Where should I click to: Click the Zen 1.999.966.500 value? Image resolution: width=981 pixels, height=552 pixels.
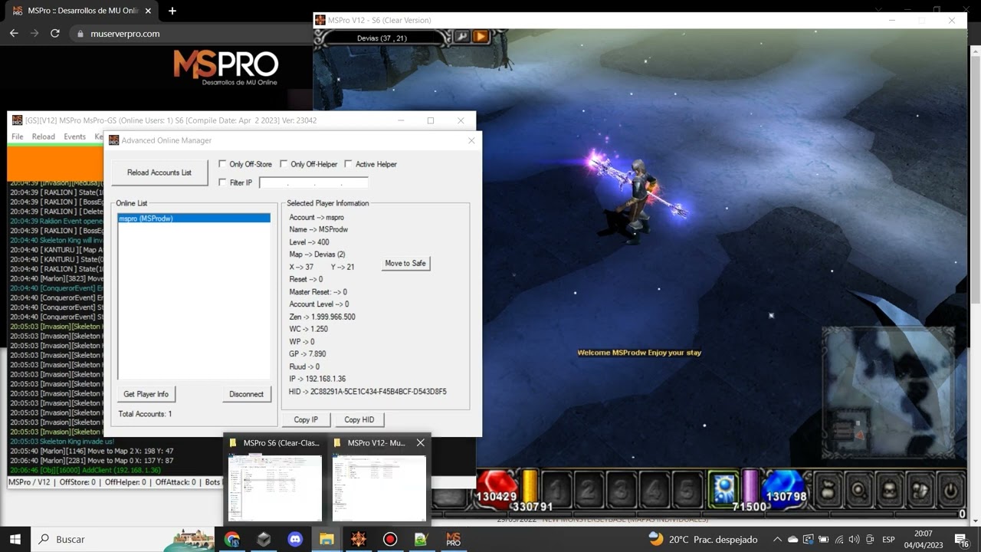[x=333, y=317]
